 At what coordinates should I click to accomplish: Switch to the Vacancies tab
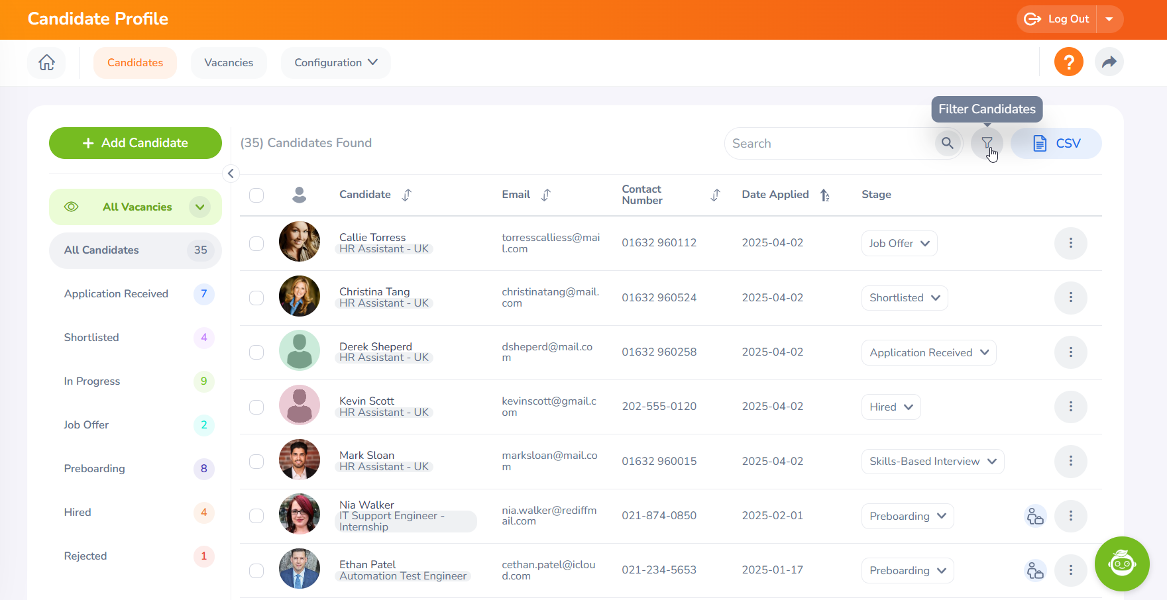[229, 62]
